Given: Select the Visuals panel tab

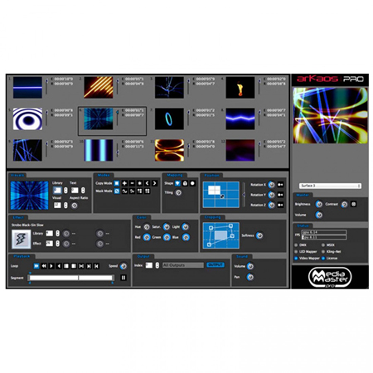Looking at the screenshot, I should 17,176.
